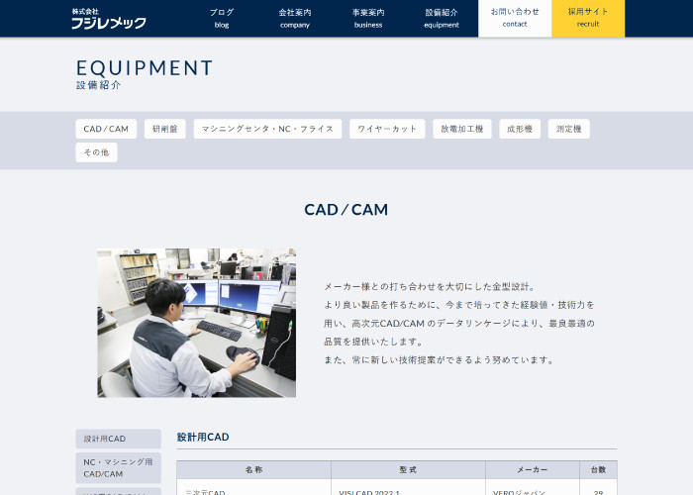Open the yellow 採用サイト recruit link
The height and width of the screenshot is (495, 693).
[588, 18]
